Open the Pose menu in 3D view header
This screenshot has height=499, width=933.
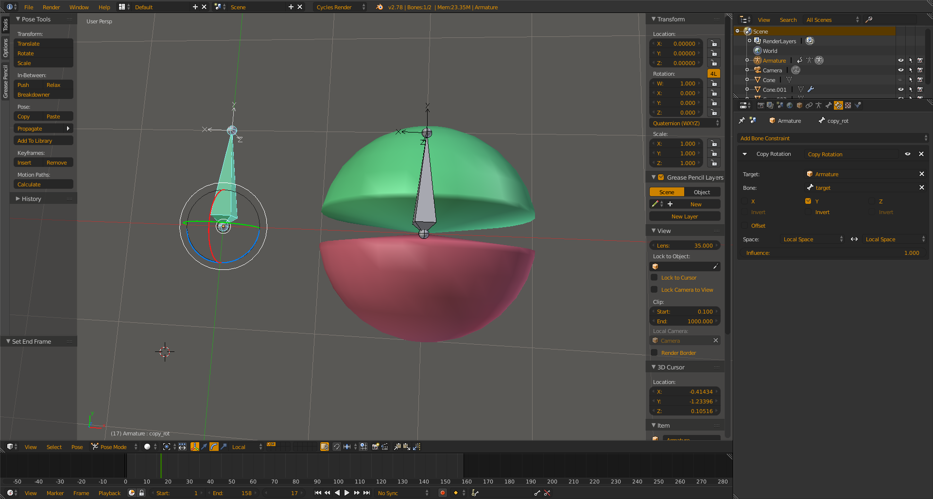[77, 447]
